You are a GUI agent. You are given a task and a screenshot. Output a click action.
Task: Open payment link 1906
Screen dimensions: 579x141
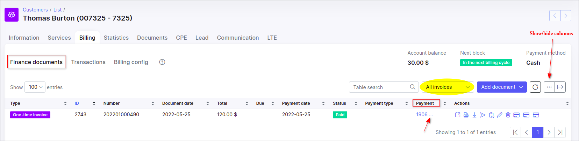pos(422,115)
